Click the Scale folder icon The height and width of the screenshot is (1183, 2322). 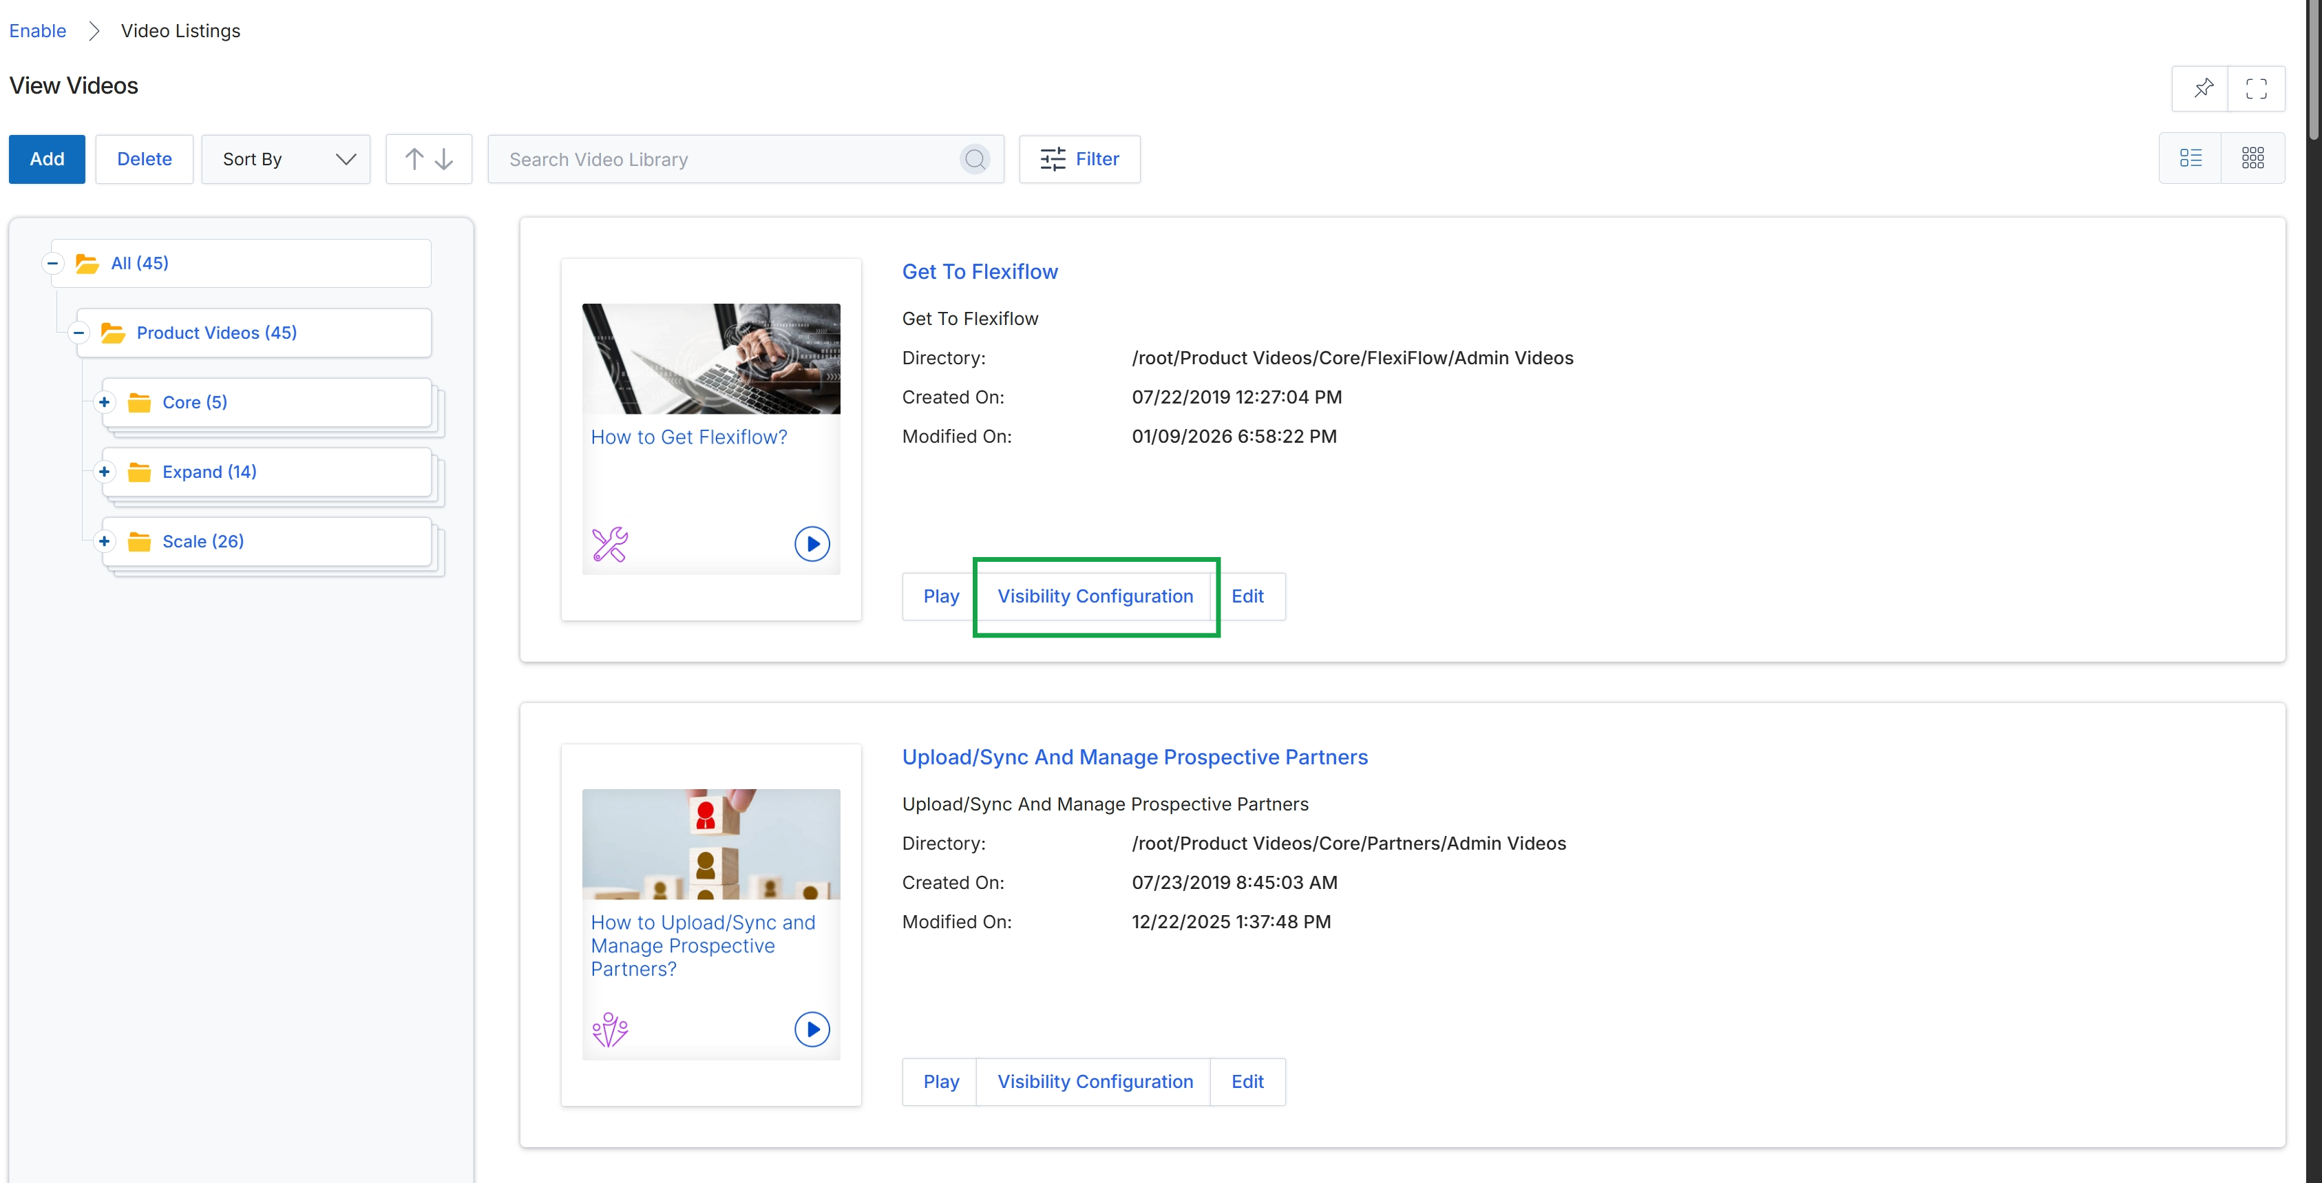pos(139,541)
